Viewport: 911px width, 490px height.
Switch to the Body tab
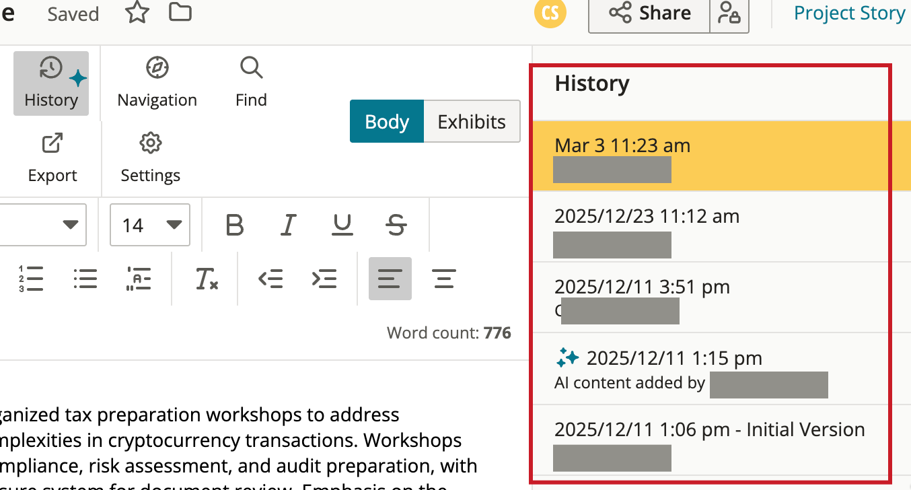coord(387,121)
